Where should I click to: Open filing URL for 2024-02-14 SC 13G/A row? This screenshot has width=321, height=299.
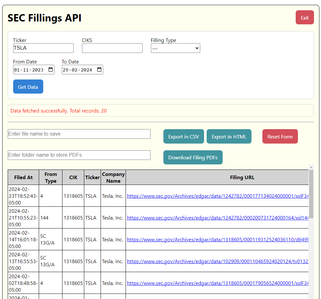click(x=218, y=240)
